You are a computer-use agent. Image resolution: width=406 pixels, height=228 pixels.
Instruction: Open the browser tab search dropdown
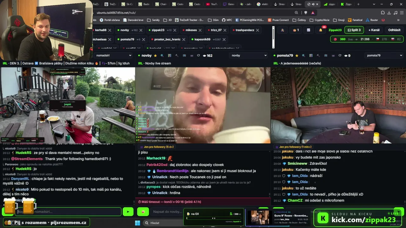click(x=374, y=4)
